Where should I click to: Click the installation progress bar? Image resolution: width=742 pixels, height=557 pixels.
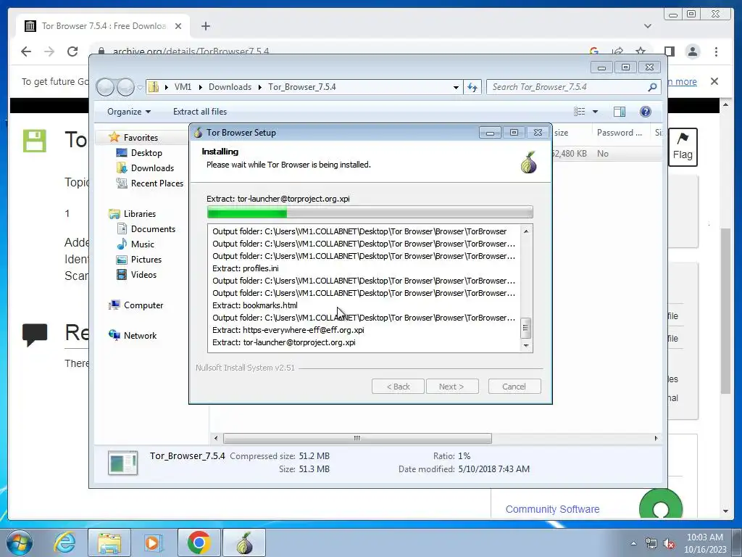370,213
